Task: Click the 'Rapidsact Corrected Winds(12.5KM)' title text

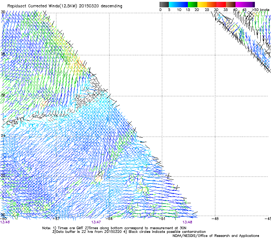Action: tap(42, 6)
